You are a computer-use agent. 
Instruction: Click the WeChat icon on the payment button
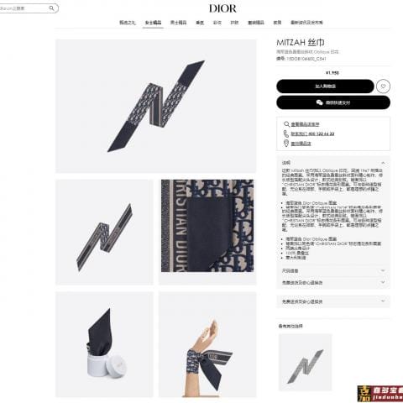coord(319,102)
